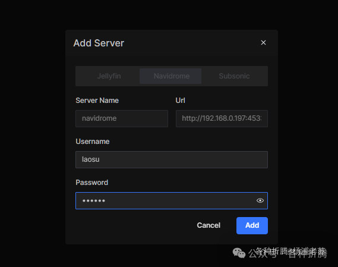The width and height of the screenshot is (338, 267).
Task: Click the Server Name label
Action: (97, 100)
